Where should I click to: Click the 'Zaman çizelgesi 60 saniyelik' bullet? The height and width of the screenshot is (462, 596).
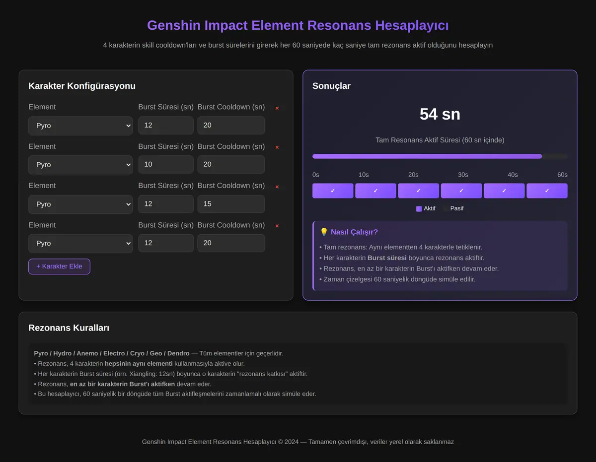point(397,279)
